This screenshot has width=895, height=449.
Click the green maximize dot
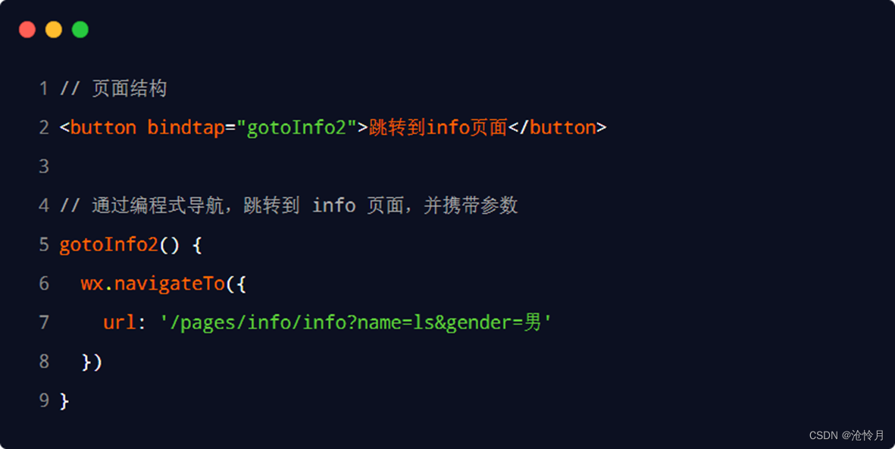point(80,29)
